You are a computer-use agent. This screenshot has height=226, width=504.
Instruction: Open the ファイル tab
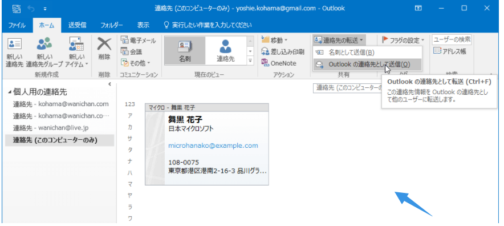(x=17, y=25)
